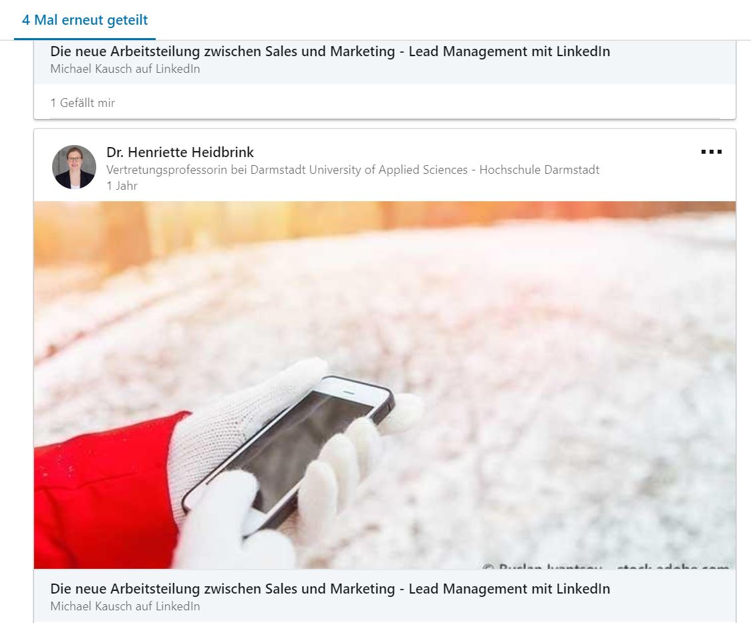Screen dimensions: 751x623
Task: Open the bottom "Die neue Arbeitsteilung" article title
Action: [x=330, y=588]
